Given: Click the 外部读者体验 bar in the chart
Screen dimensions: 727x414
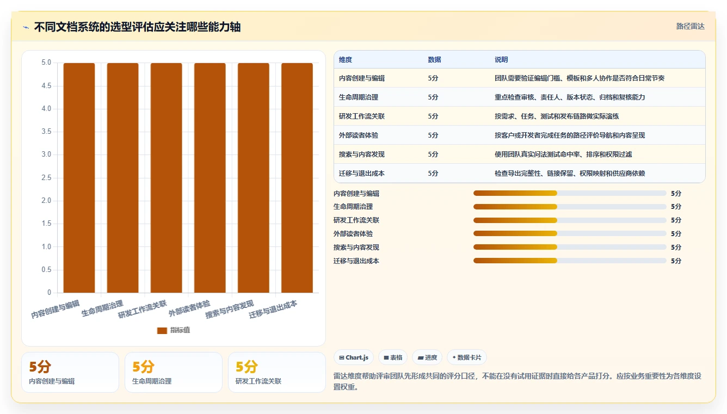Looking at the screenshot, I should (x=210, y=178).
